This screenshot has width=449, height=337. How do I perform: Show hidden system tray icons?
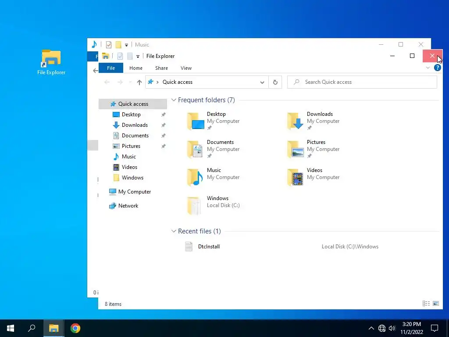pos(371,328)
